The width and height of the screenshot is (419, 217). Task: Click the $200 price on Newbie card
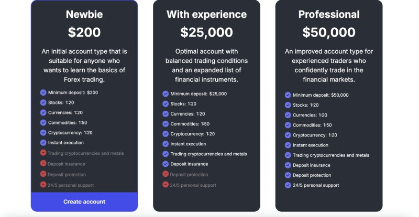pyautogui.click(x=84, y=32)
